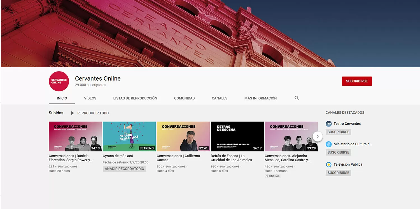Click the text Hace 6 días
The width and height of the screenshot is (420, 209).
(220, 171)
